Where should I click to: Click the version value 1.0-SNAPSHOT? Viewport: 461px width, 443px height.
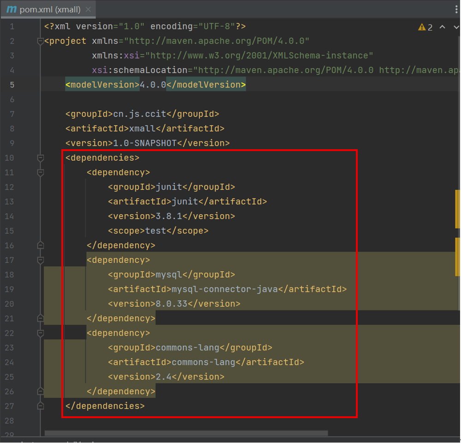click(145, 143)
